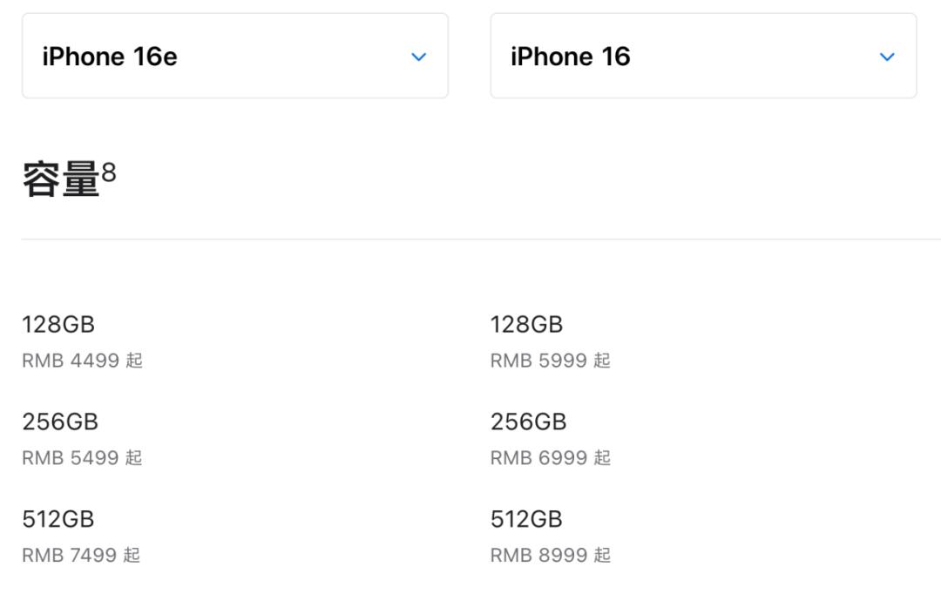Open the iPhone 16e model dropdown
Screen dimensions: 941x614
click(234, 56)
